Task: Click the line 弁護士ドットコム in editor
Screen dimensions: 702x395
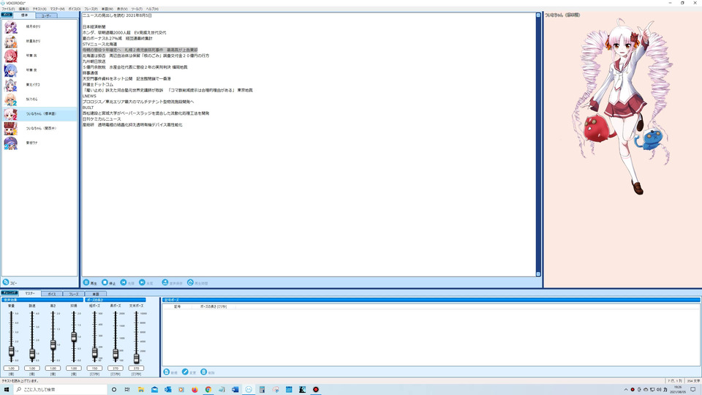Action: 97,84
